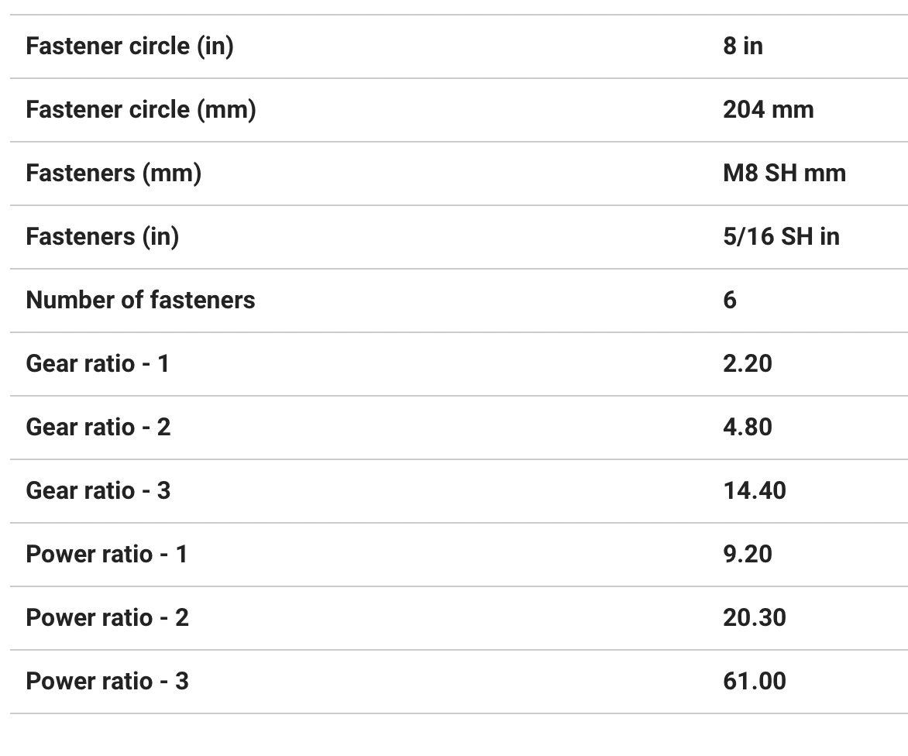The height and width of the screenshot is (756, 908).
Task: Click the "Fastener circle (mm)" label
Action: pos(140,110)
